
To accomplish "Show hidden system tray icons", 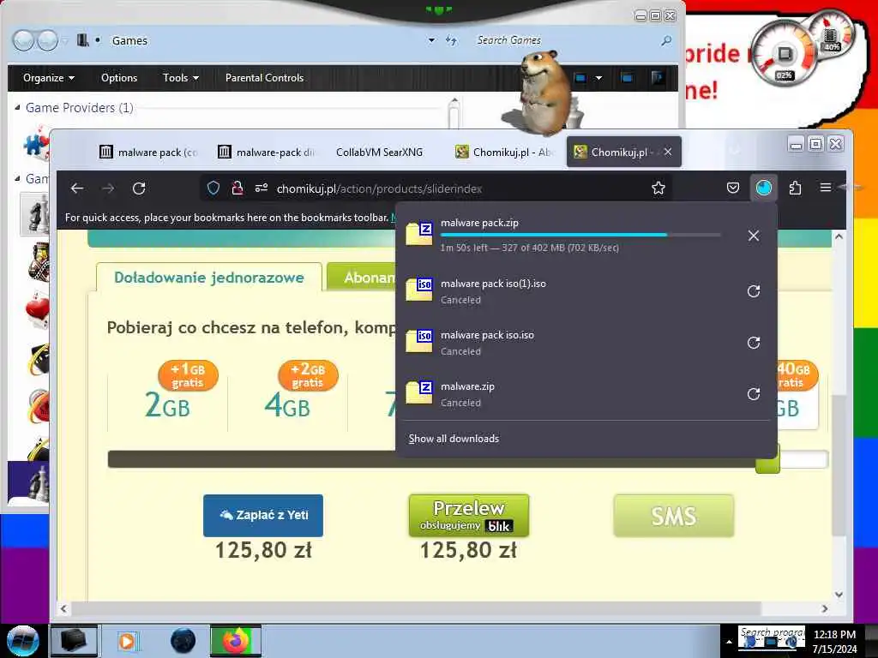I will point(729,642).
